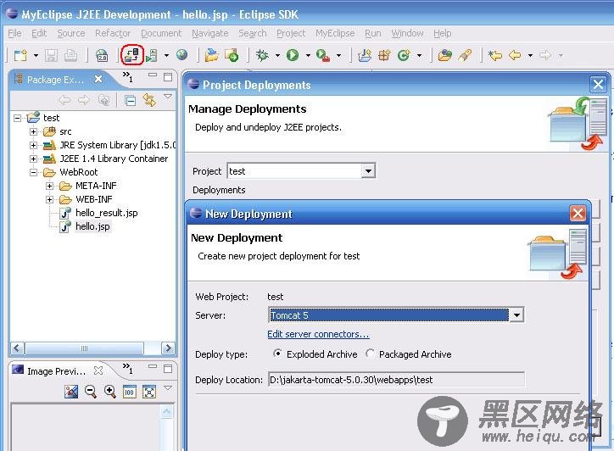Click the External Tools run icon
614x451 pixels.
click(x=323, y=55)
